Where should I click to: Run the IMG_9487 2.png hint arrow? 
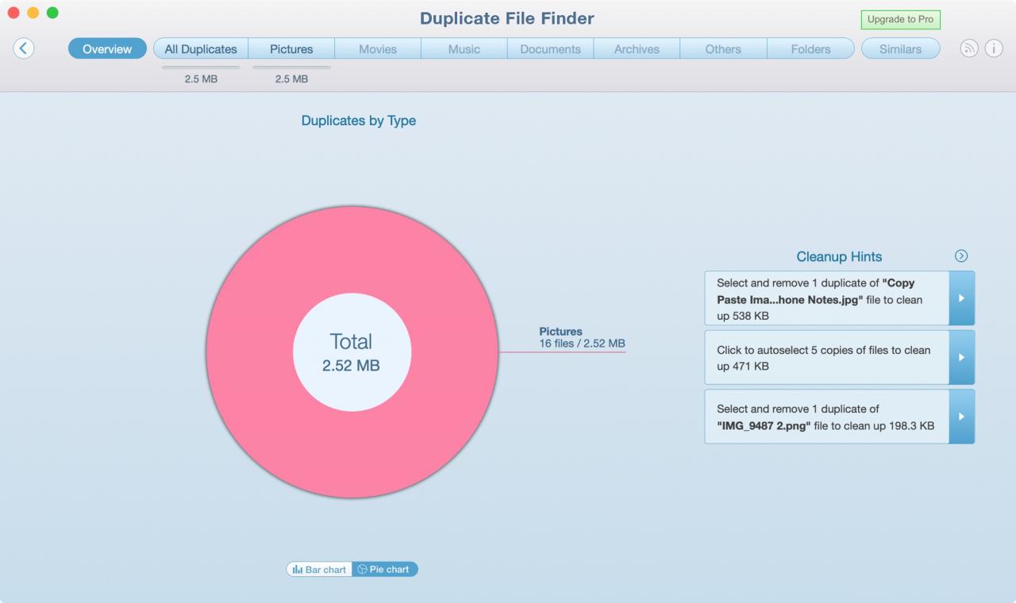coord(962,417)
